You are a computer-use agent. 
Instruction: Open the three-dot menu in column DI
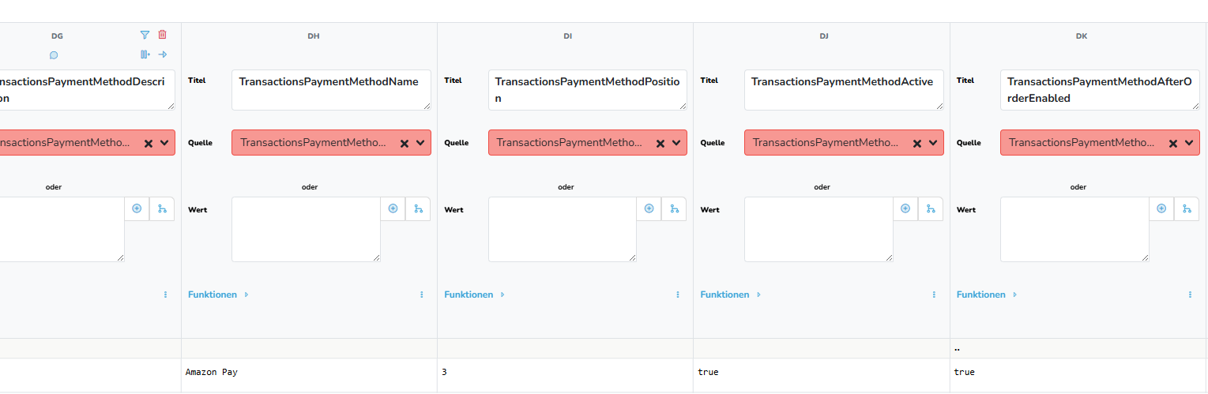click(678, 295)
